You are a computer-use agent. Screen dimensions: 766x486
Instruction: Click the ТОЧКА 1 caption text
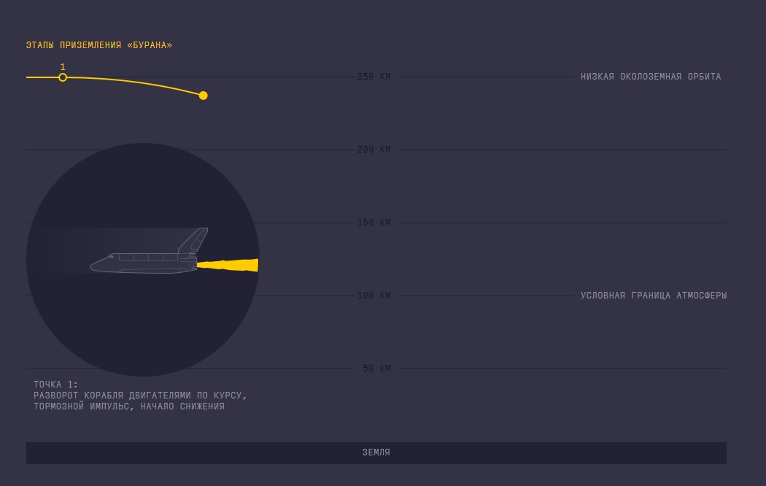click(x=140, y=396)
